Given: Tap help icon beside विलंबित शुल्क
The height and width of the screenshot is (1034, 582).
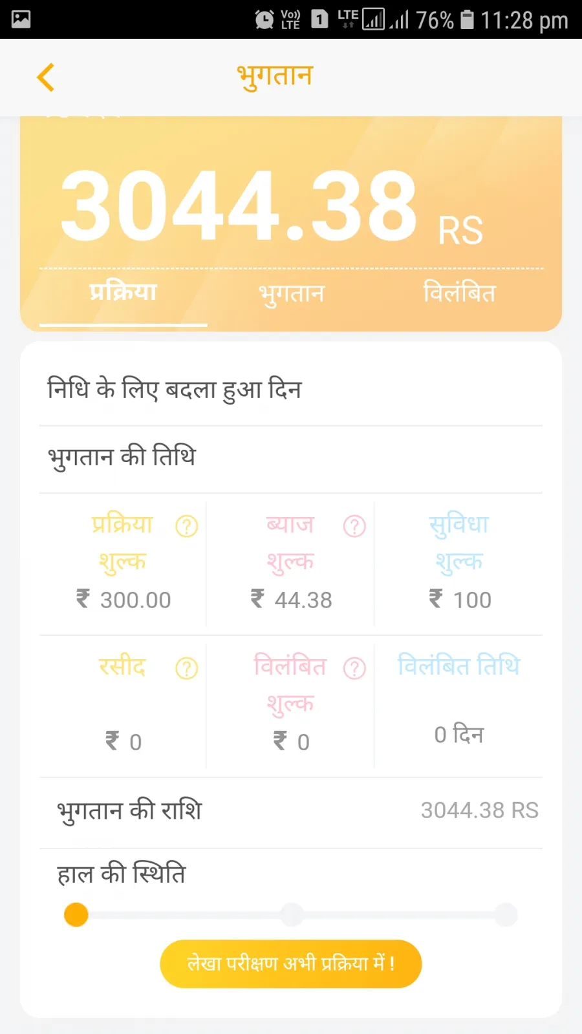Looking at the screenshot, I should tap(354, 668).
